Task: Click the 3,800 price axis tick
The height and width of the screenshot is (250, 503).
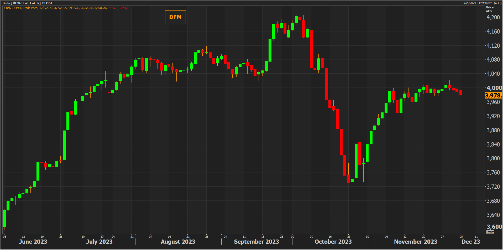Action: tap(493, 158)
